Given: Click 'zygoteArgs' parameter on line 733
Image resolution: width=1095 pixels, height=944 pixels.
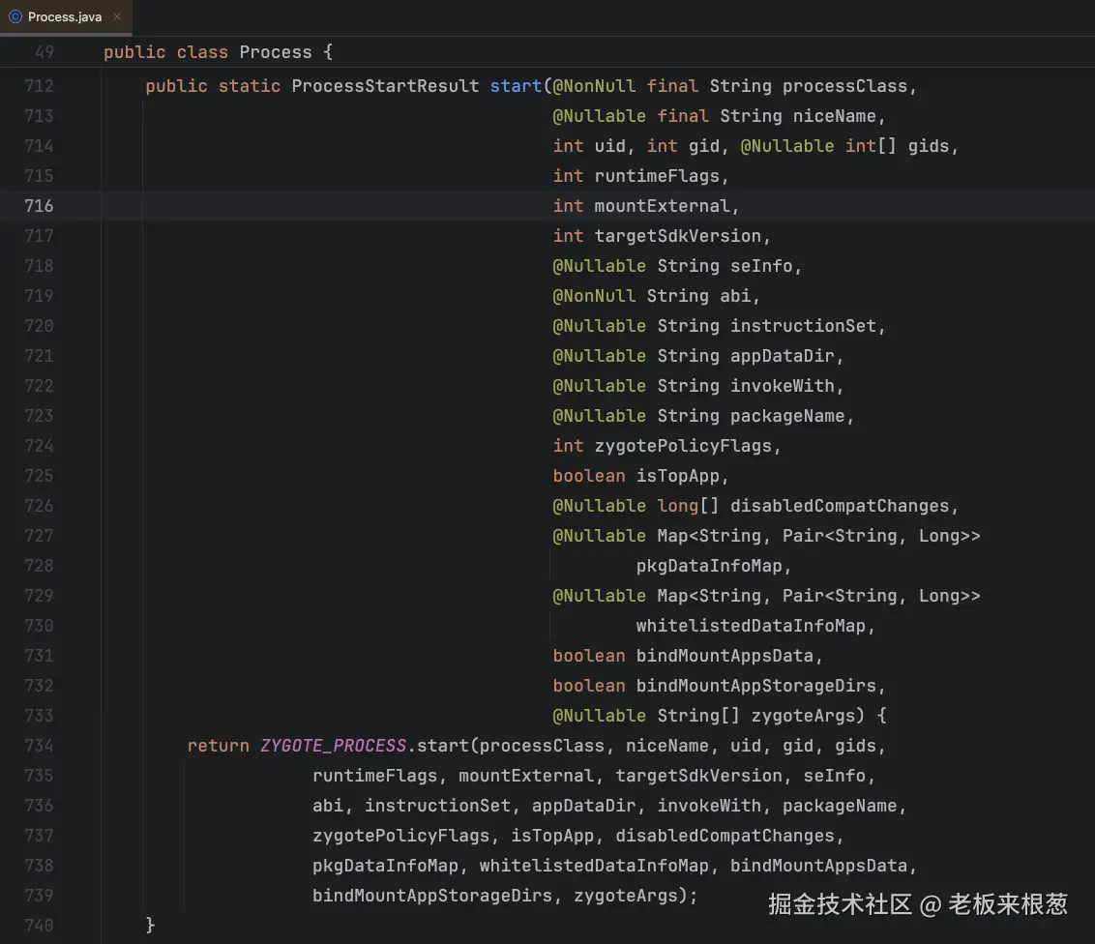Looking at the screenshot, I should 803,717.
